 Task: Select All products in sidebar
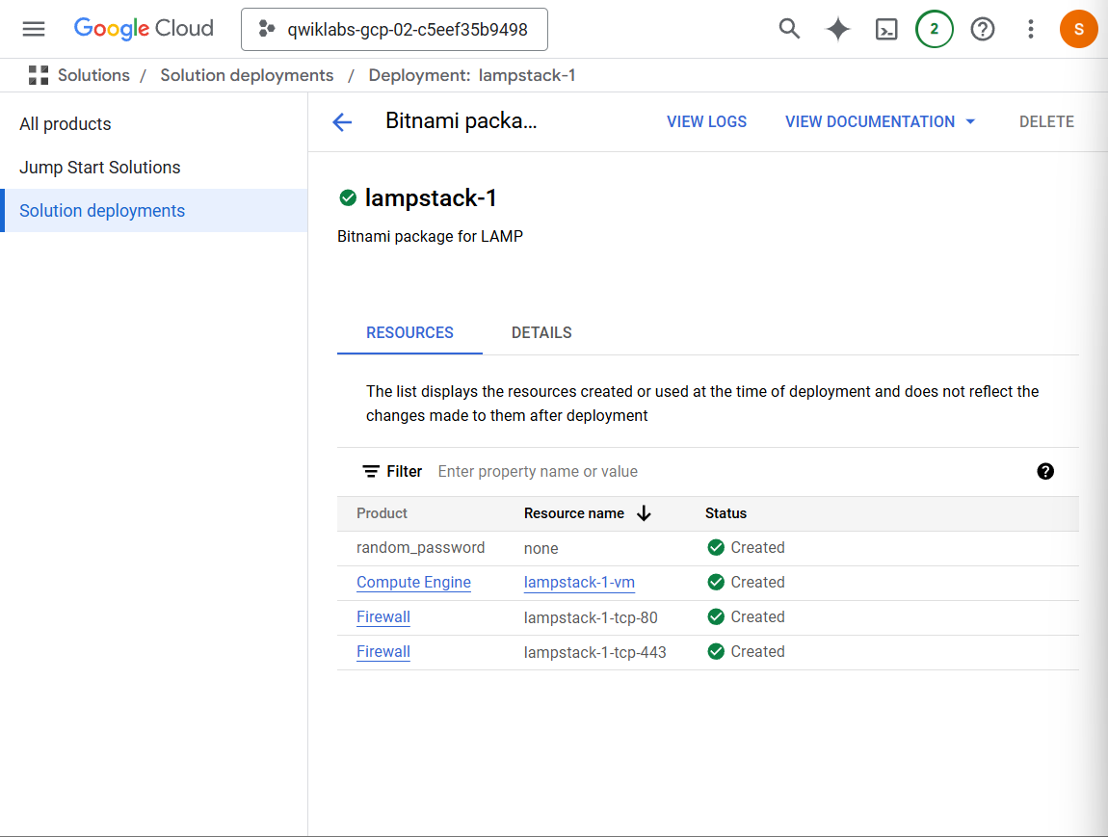click(x=65, y=124)
